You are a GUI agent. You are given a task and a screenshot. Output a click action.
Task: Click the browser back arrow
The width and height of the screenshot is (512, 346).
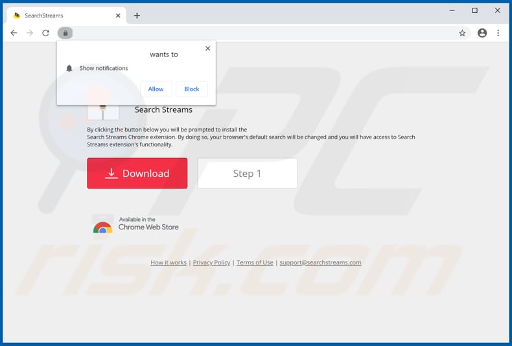(14, 33)
